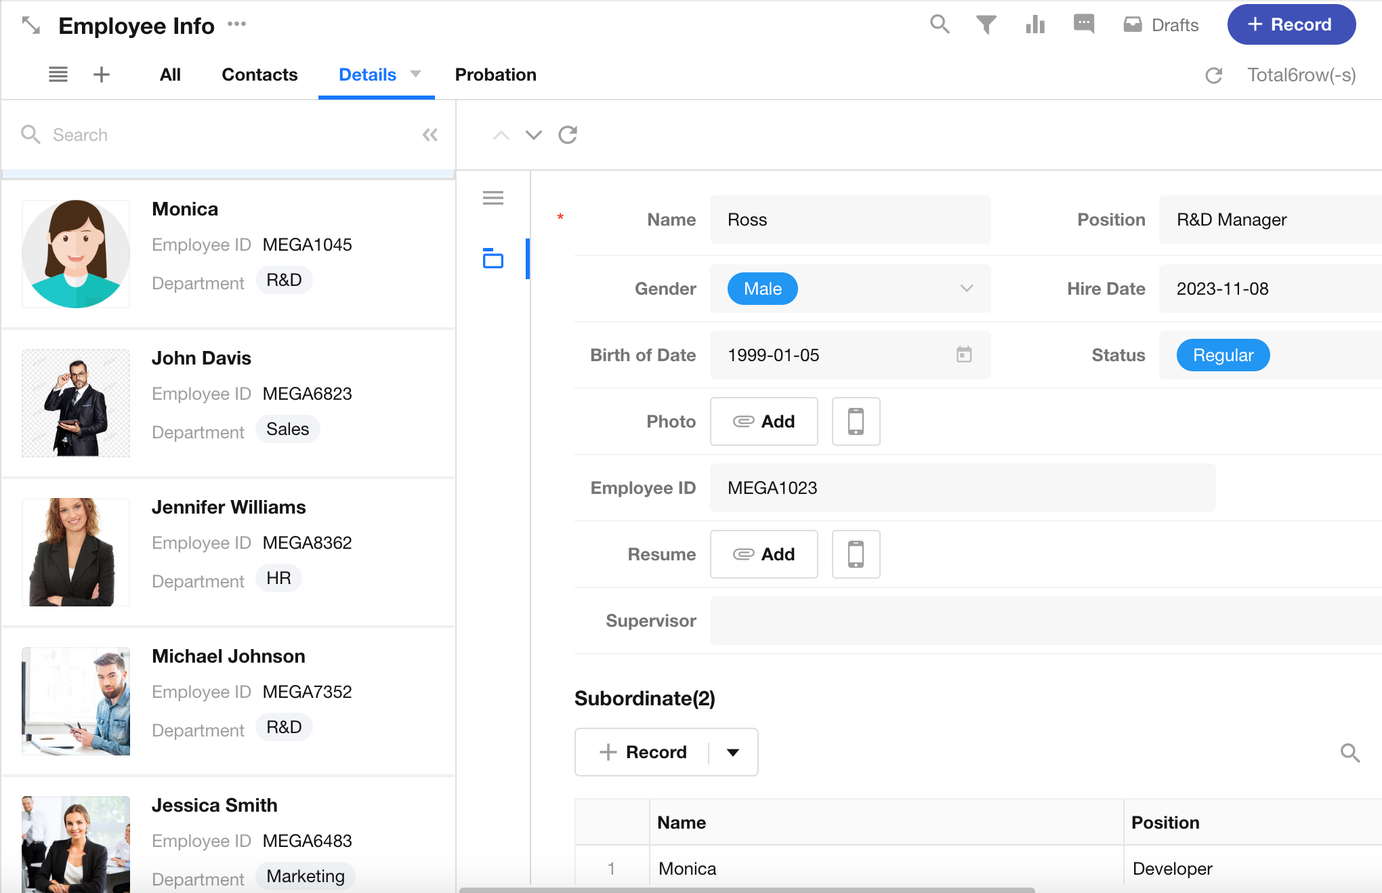Click the calendar icon in Birth of Date
Viewport: 1382px width, 893px height.
tap(963, 354)
